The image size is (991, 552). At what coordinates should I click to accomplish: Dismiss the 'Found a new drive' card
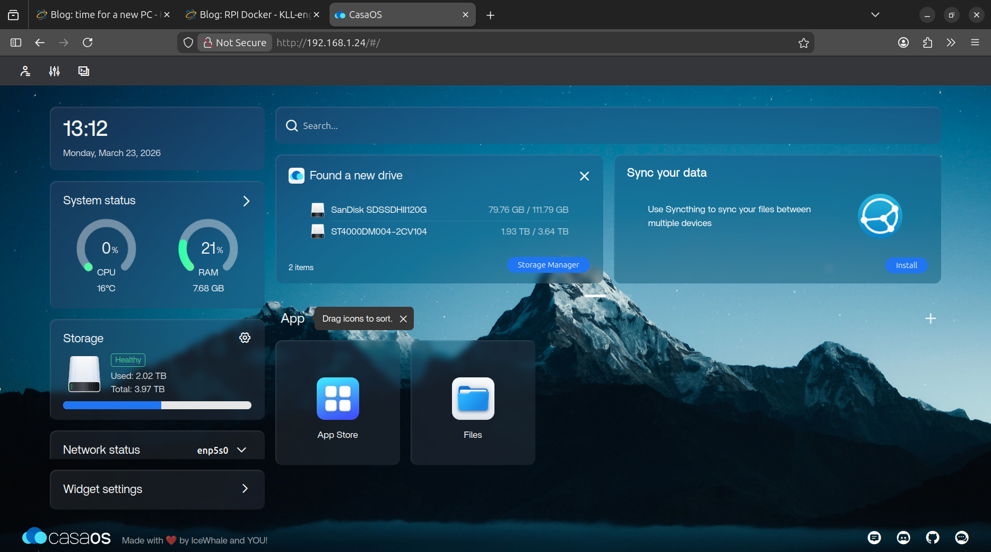point(584,176)
